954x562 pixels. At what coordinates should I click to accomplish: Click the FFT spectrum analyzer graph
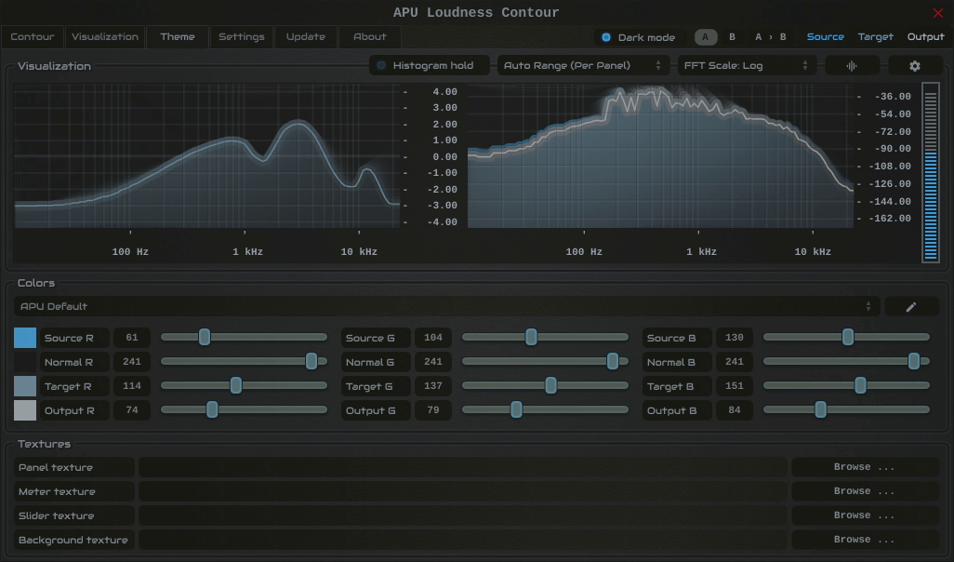[660, 156]
